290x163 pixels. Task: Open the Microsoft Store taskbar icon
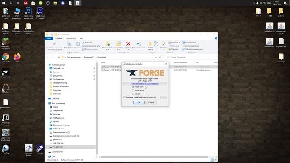(x=33, y=3)
